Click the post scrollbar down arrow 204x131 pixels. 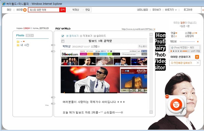pyautogui.click(x=151, y=112)
